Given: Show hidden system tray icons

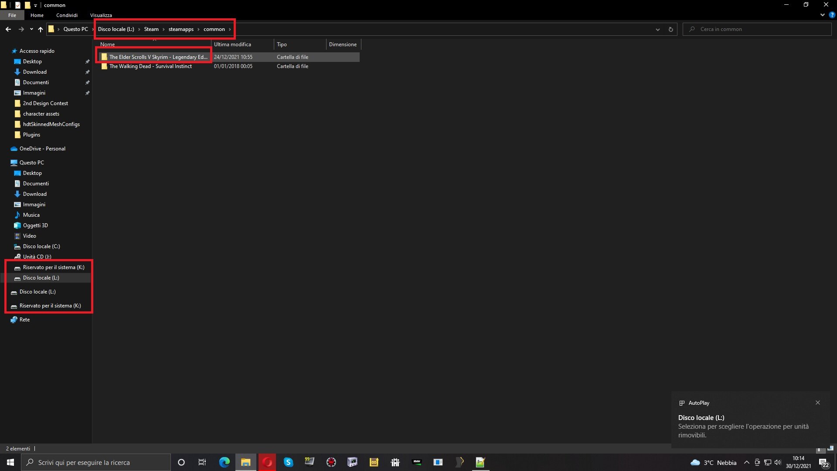Looking at the screenshot, I should [x=746, y=462].
